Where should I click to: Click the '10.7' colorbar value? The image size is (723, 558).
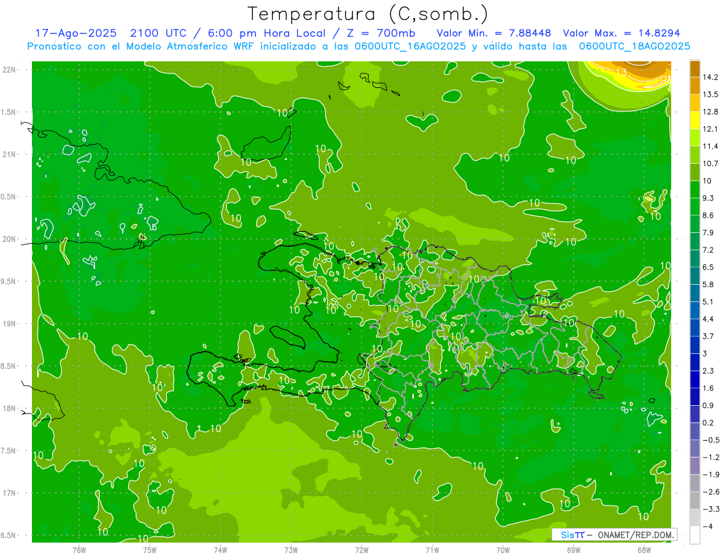click(x=711, y=164)
